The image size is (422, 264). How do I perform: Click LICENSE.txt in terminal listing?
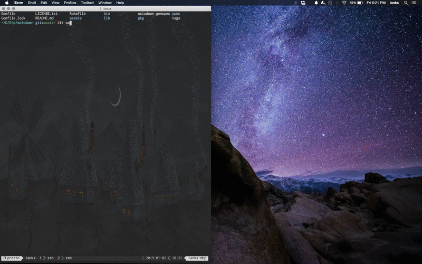click(46, 14)
